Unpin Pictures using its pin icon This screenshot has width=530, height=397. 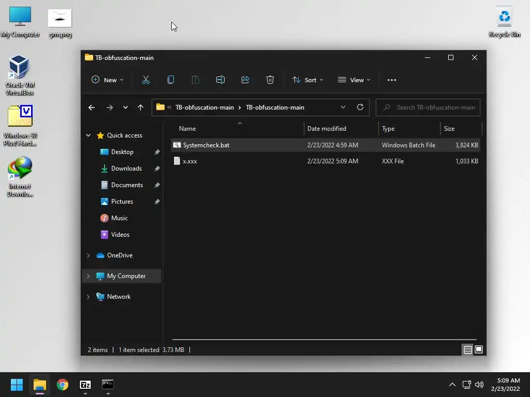[x=157, y=202]
